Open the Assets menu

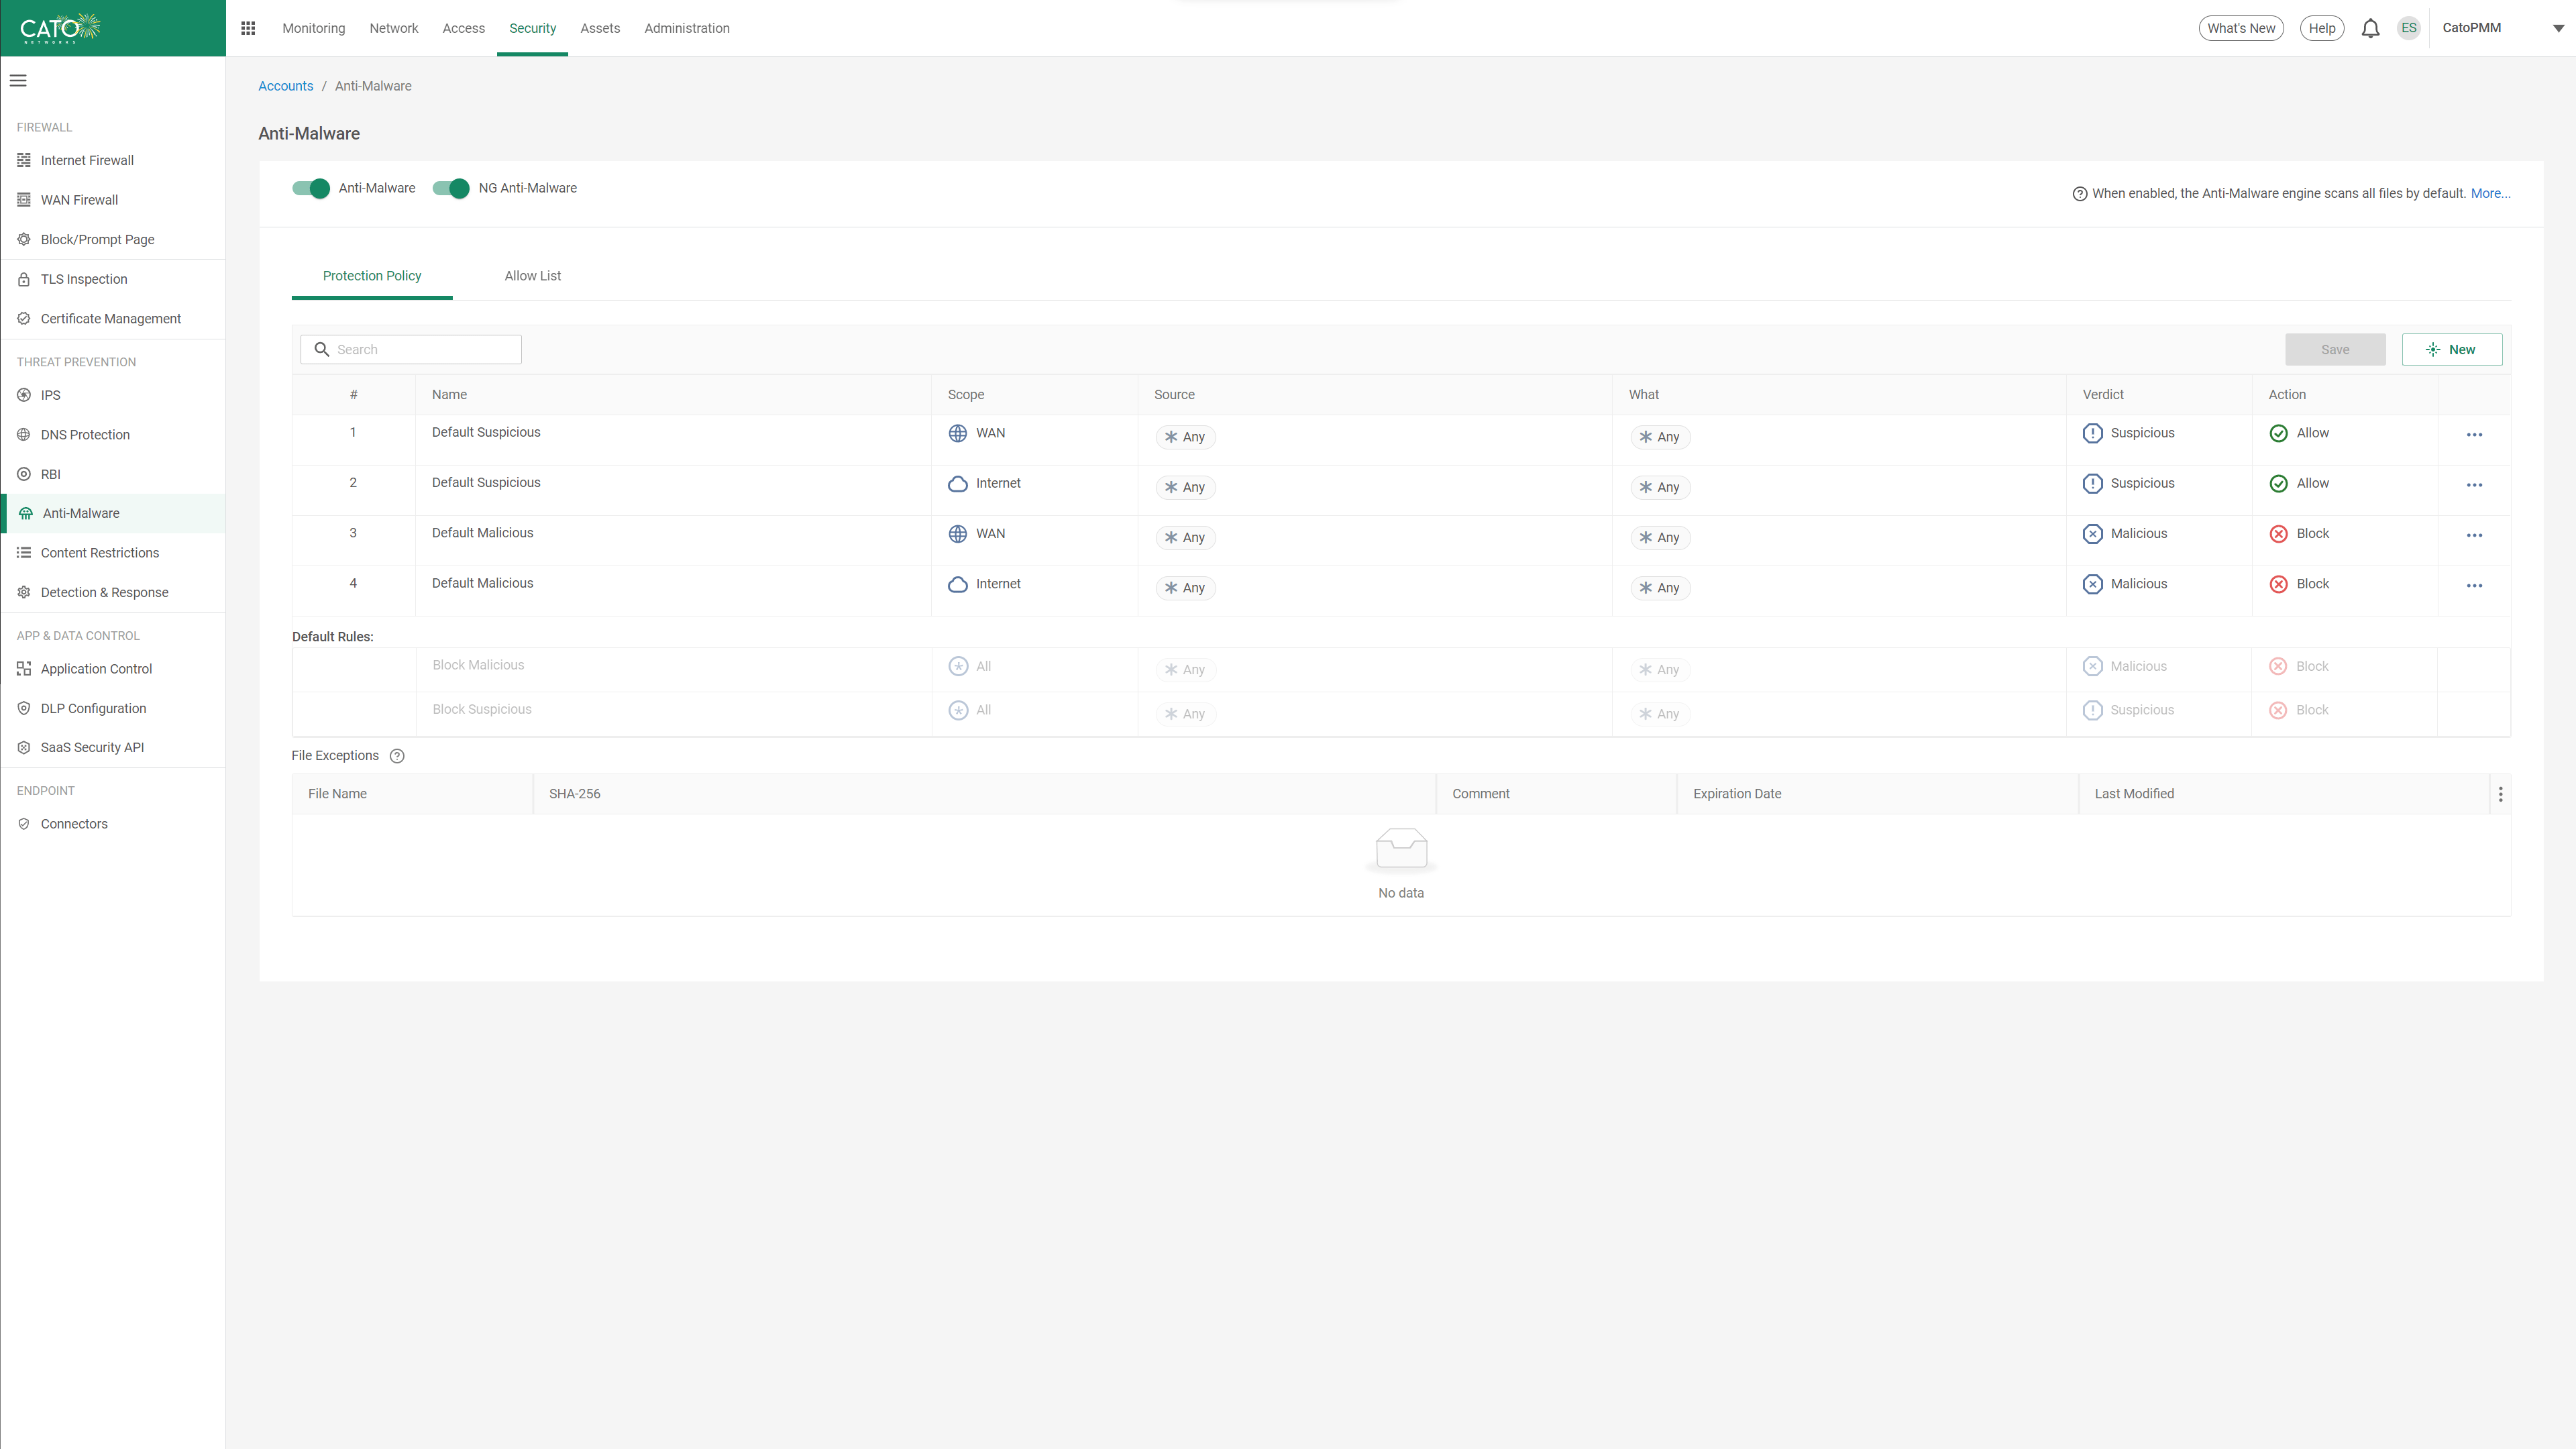coord(600,28)
